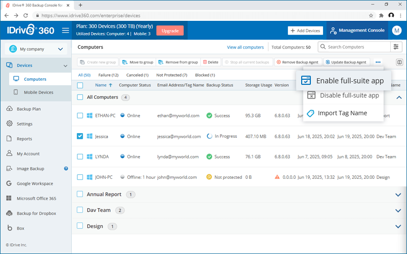This screenshot has width=407, height=254.
Task: Click the Reports document icon
Action: coord(9,138)
